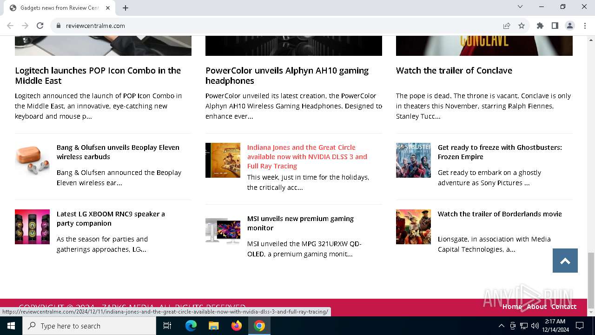595x335 pixels.
Task: Click the Borderlands poster thumbnail
Action: point(413,227)
